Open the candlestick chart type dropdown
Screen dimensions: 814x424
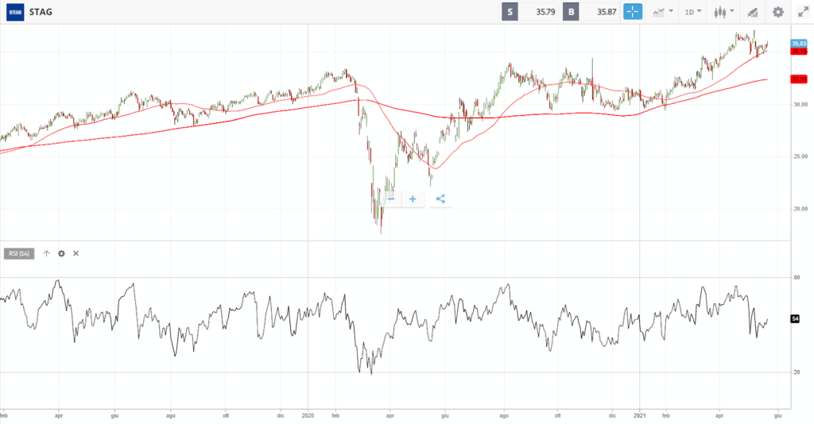[723, 12]
